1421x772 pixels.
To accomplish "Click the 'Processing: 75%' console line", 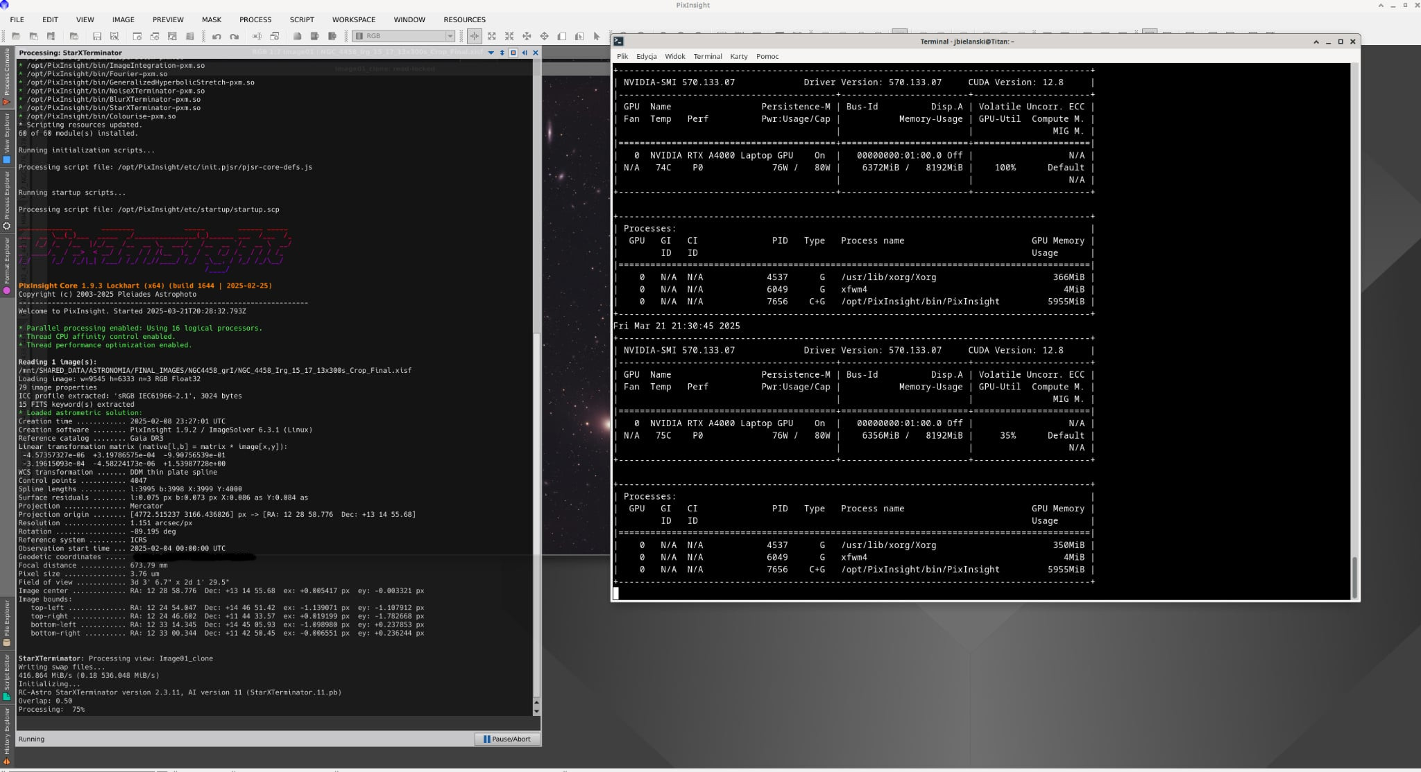I will click(x=51, y=710).
